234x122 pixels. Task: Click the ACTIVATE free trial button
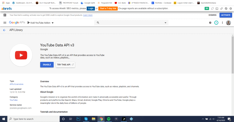(x=226, y=15)
